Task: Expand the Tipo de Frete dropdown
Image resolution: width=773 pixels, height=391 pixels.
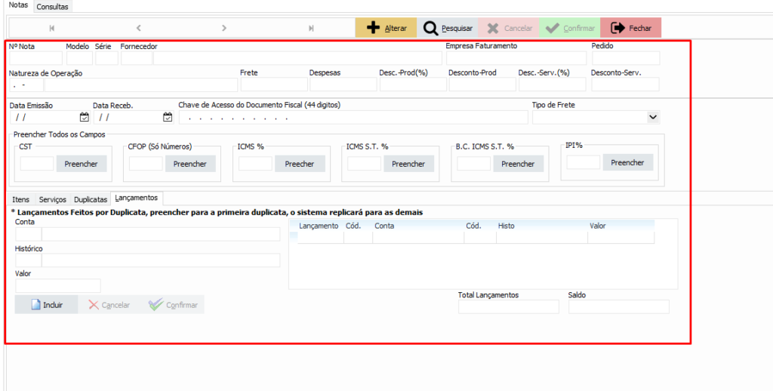Action: pos(652,117)
